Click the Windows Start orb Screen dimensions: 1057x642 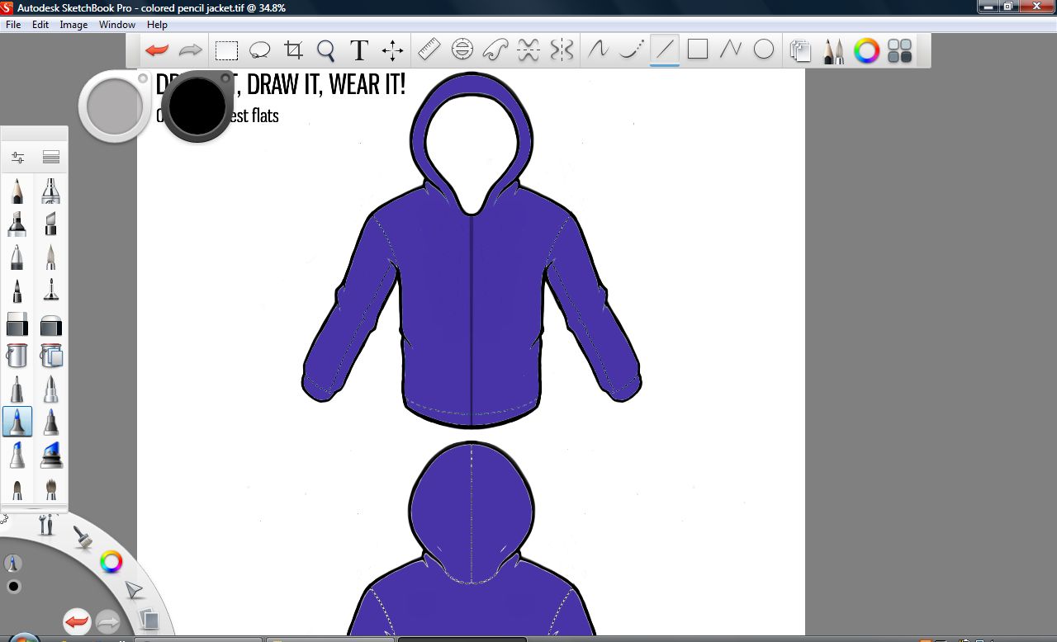click(x=23, y=637)
